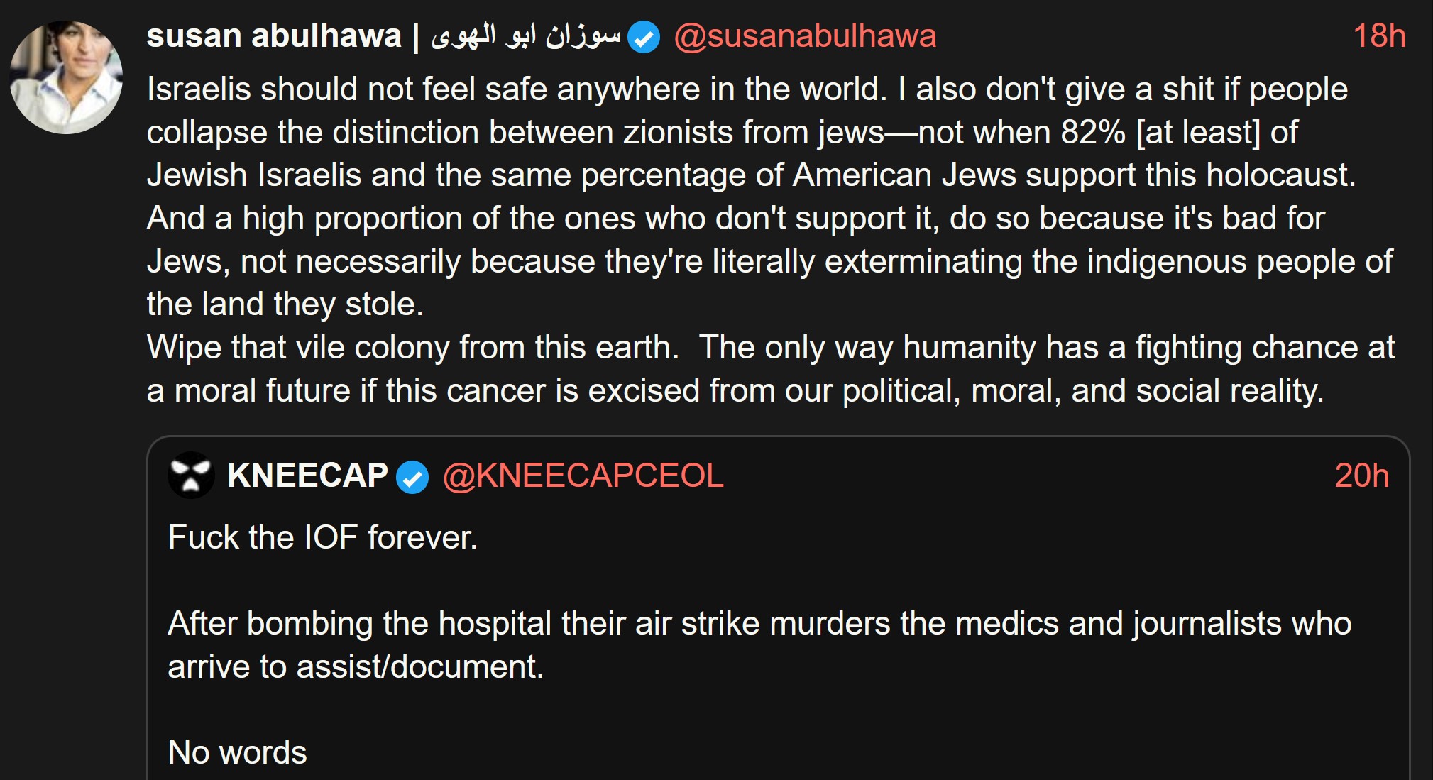Click the 20h timestamp on the quoted post
Viewport: 1433px width, 780px height.
1361,476
